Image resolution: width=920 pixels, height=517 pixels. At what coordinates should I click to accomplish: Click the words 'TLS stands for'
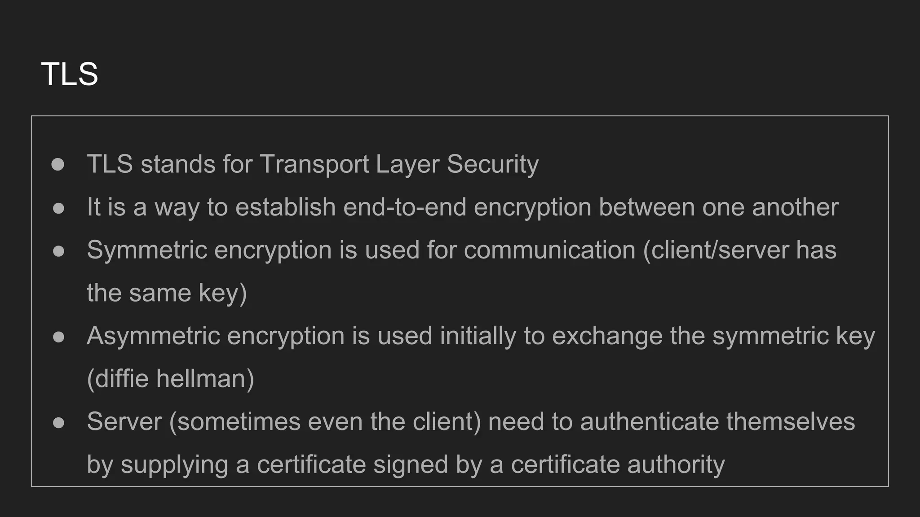coord(170,164)
